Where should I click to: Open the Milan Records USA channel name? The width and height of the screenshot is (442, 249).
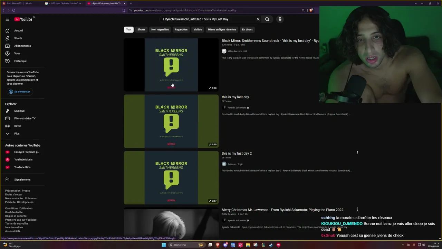coord(237,51)
